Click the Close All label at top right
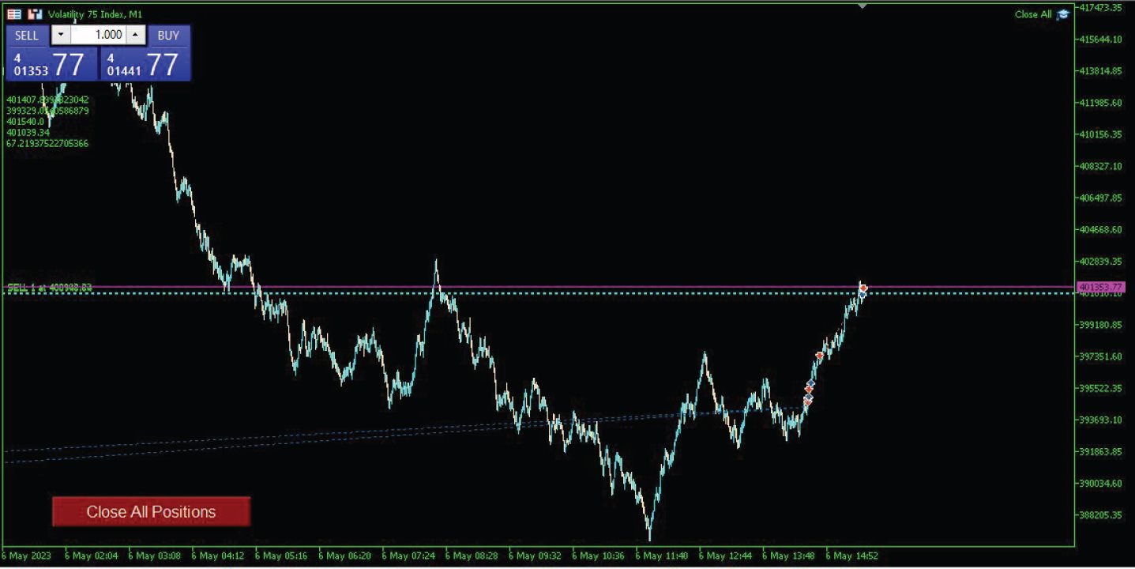The height and width of the screenshot is (569, 1135). (x=1032, y=14)
